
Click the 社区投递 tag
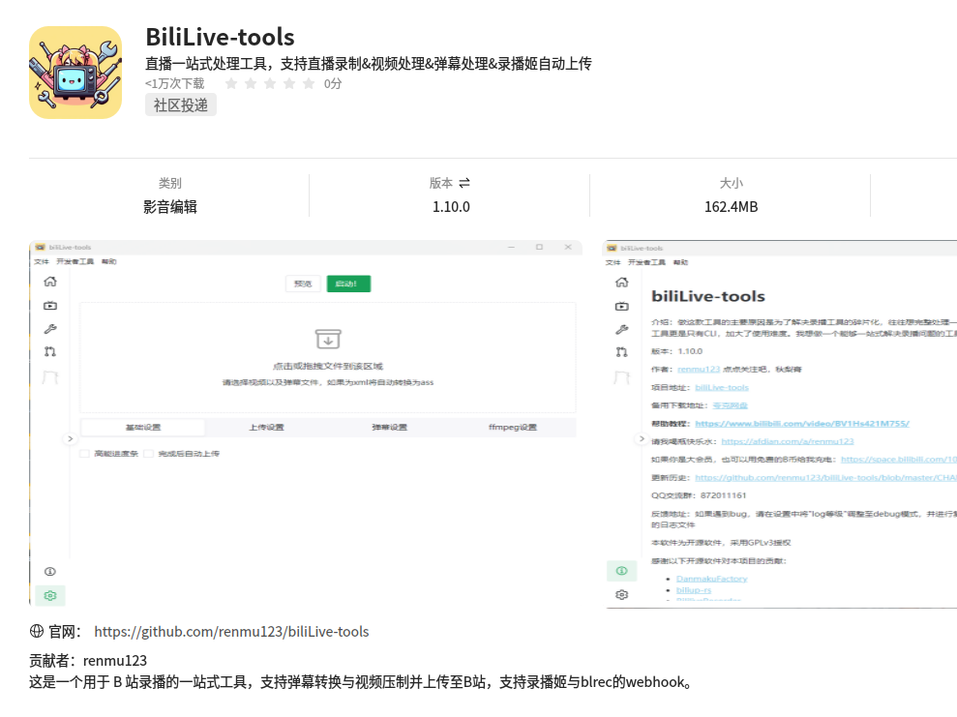tap(181, 105)
